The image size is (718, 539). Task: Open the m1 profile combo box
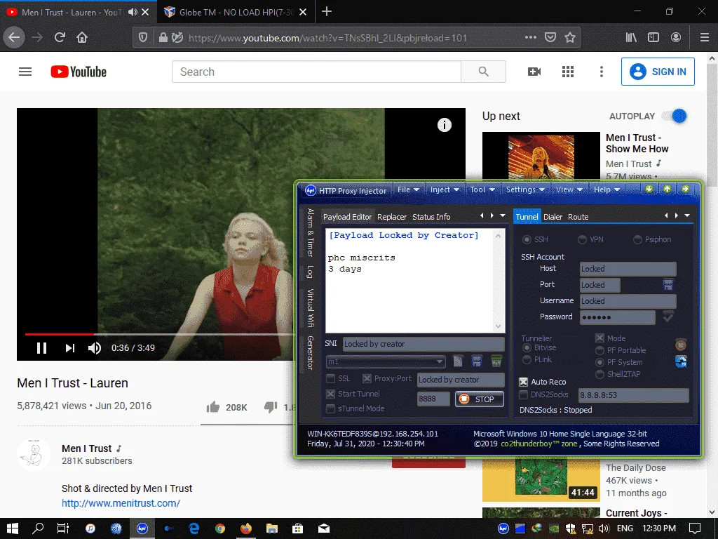click(x=386, y=361)
